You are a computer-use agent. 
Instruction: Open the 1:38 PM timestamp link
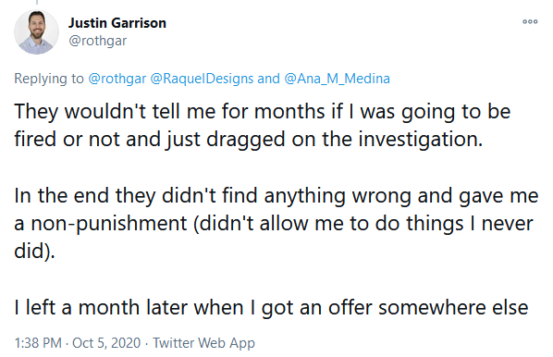(38, 343)
